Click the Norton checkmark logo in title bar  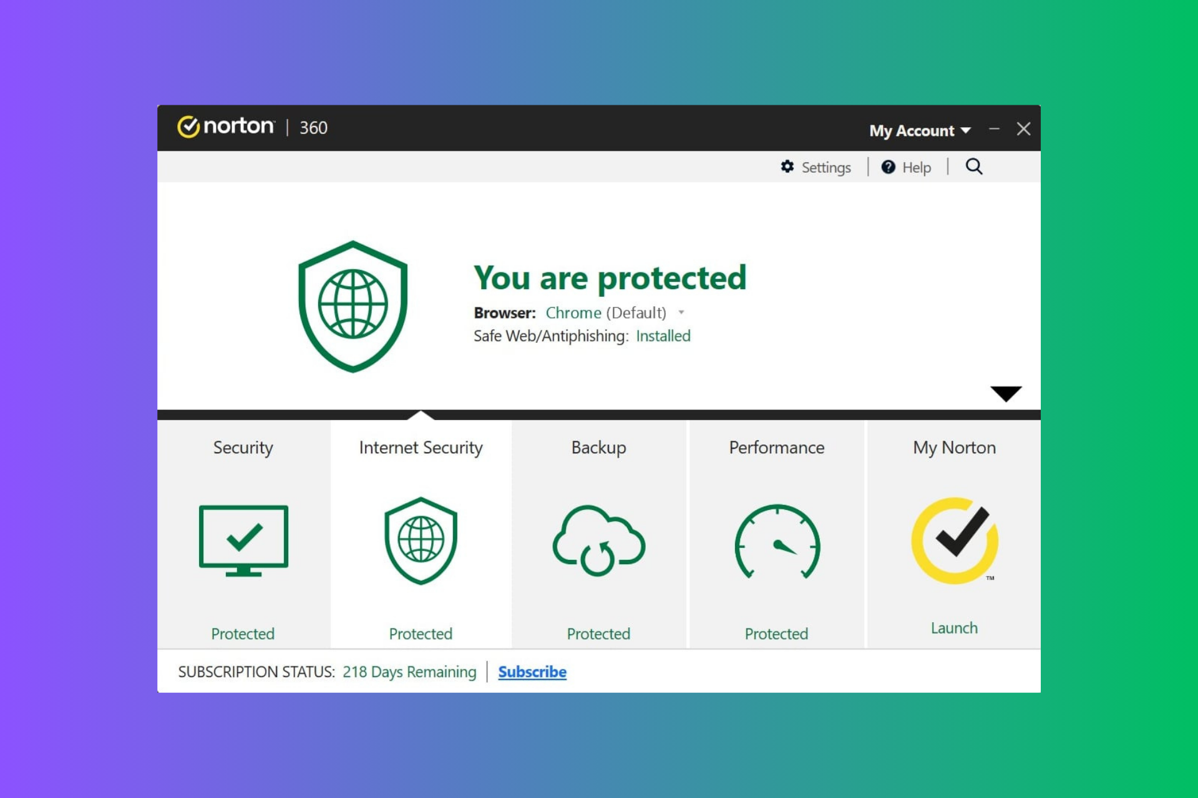(188, 127)
